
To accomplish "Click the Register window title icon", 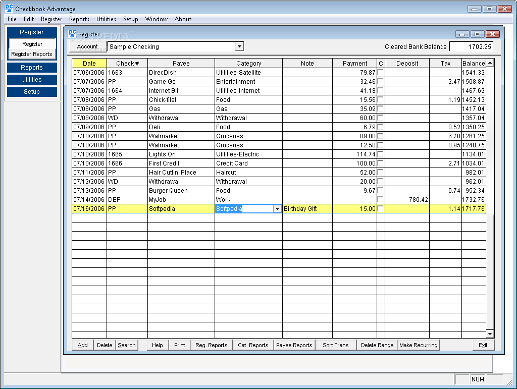I will click(x=72, y=34).
